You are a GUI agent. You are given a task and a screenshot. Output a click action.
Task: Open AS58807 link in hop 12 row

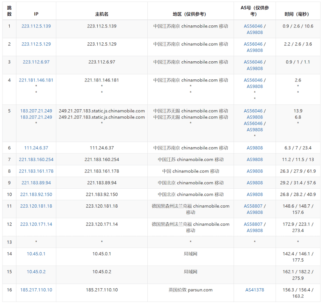point(253,224)
